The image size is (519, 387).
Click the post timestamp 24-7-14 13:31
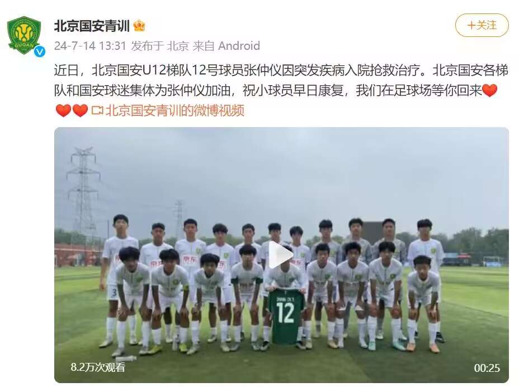[x=90, y=46]
